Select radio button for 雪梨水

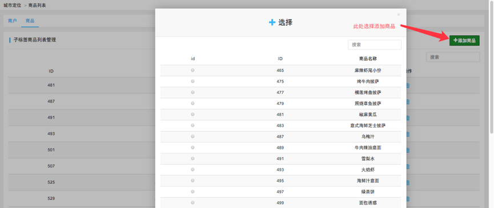tap(192, 158)
